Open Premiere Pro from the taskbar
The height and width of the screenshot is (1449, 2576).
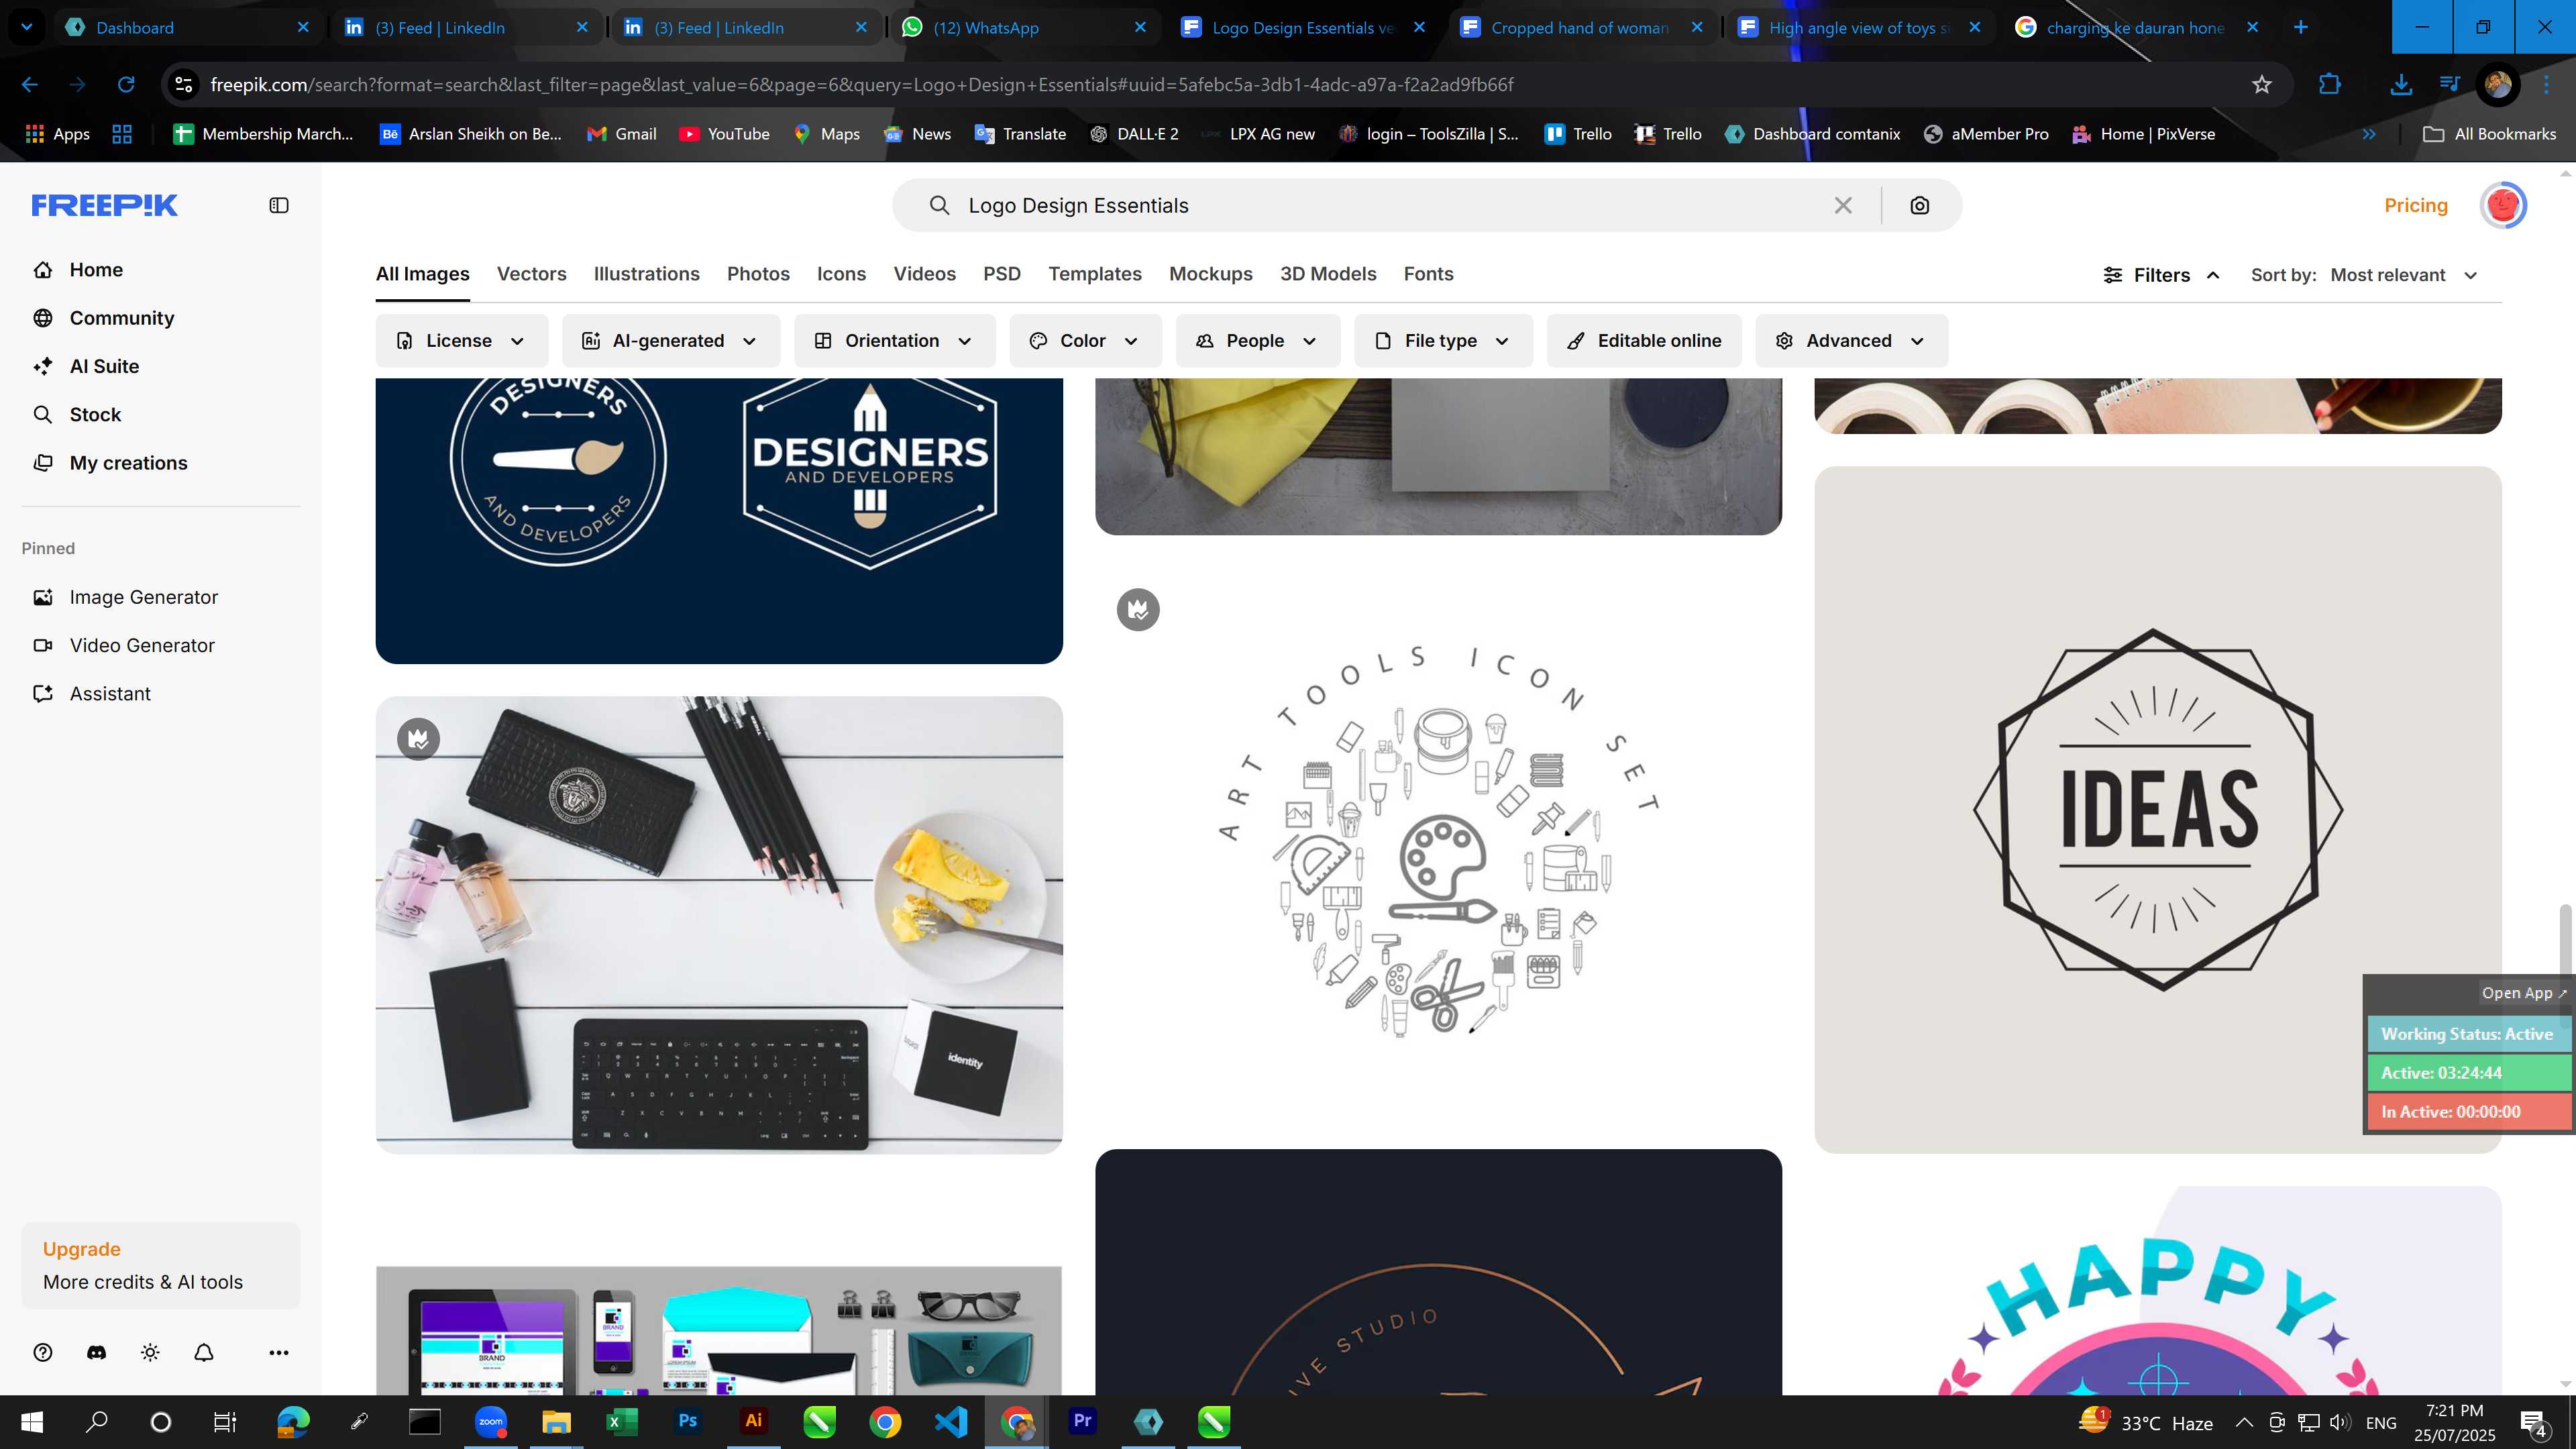[1082, 1421]
